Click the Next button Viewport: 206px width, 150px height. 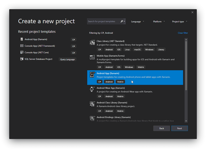point(180,128)
